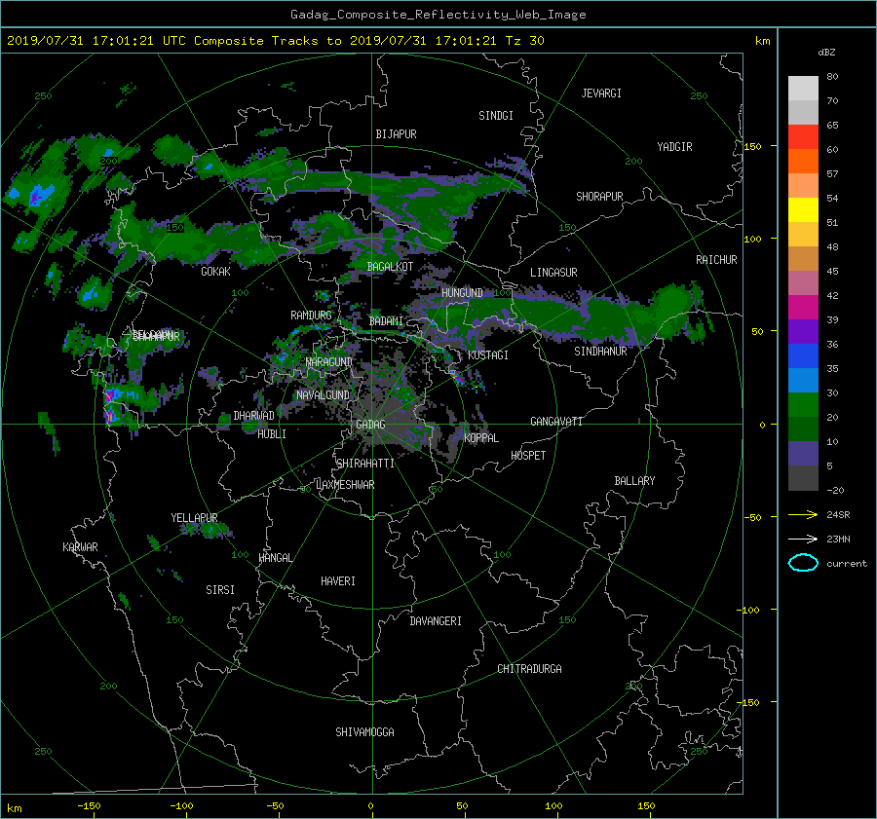Click the KARWAR city label
Screen dimensions: 877x819
coord(80,546)
